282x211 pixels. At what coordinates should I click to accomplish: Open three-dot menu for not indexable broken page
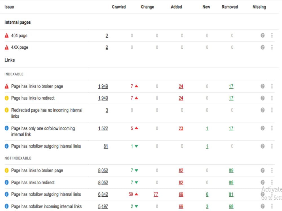[x=272, y=170]
